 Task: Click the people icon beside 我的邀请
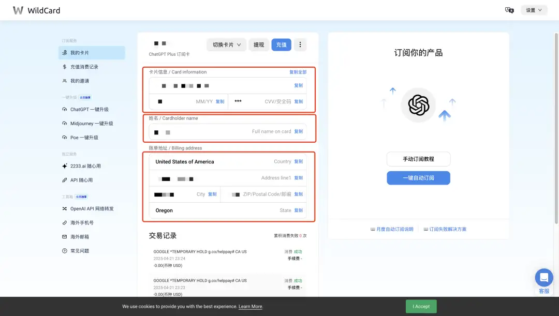pos(65,81)
